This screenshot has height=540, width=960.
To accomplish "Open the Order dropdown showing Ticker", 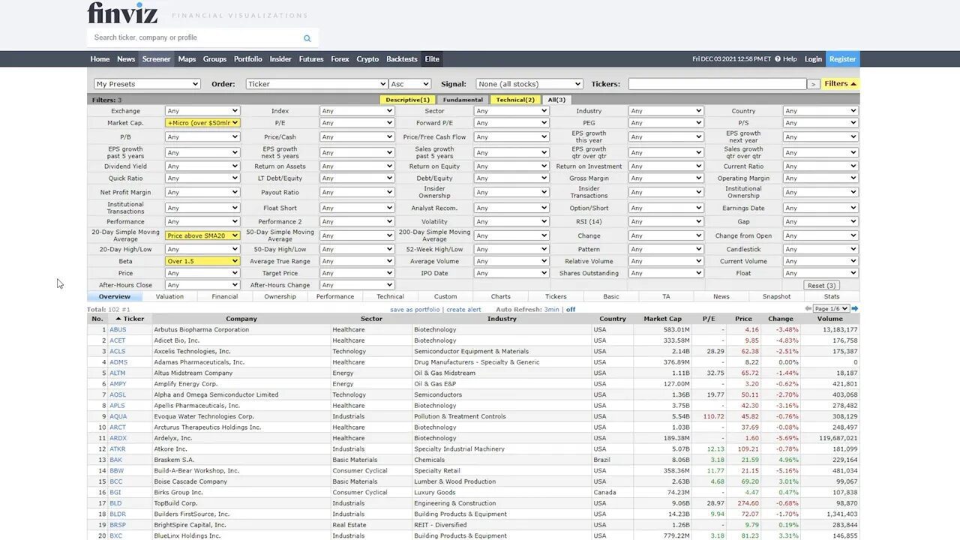I will pyautogui.click(x=316, y=83).
